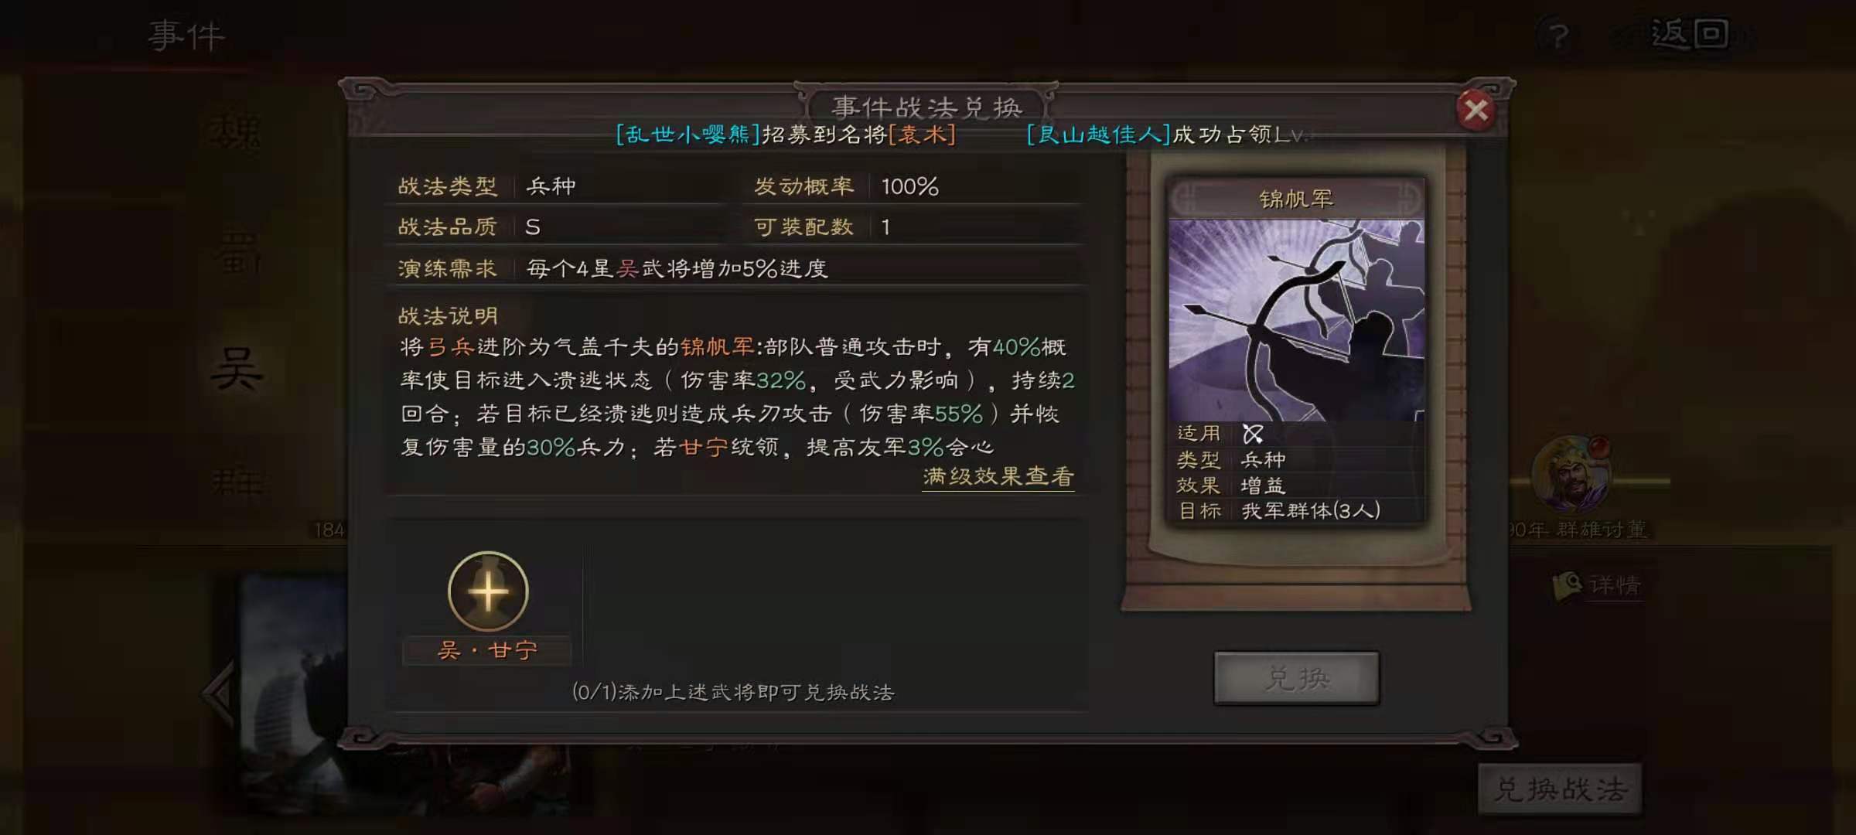Image resolution: width=1856 pixels, height=835 pixels.
Task: Click the 兑换战法 button at bottom
Action: pyautogui.click(x=1560, y=789)
